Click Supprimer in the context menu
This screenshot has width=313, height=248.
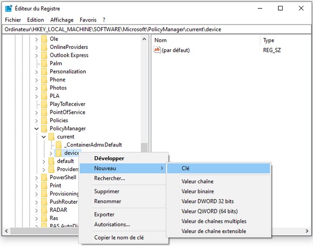click(107, 191)
